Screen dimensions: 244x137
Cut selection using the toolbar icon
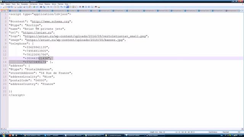(x=24, y=7)
